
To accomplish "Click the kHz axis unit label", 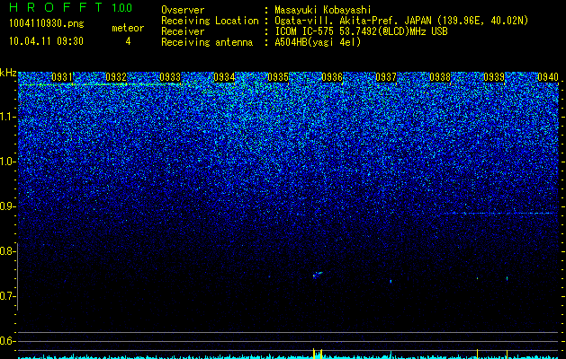I will (x=8, y=73).
